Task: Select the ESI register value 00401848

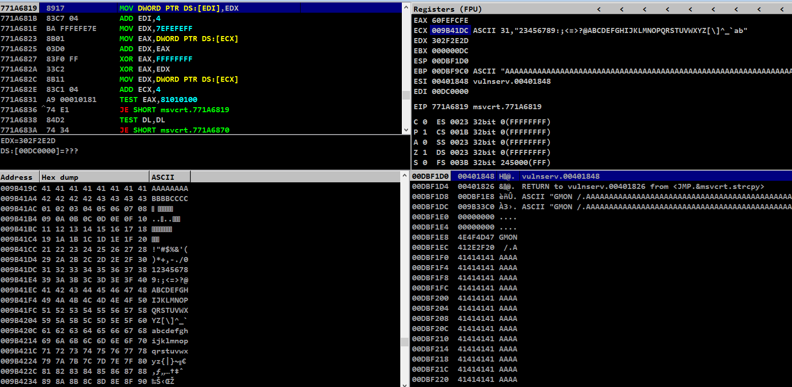Action: [x=450, y=81]
